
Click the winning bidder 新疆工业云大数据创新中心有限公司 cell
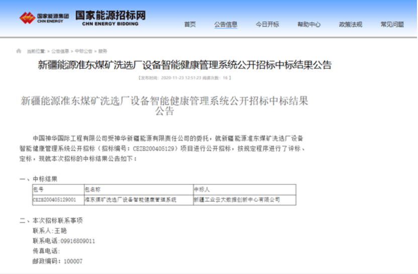click(236, 200)
